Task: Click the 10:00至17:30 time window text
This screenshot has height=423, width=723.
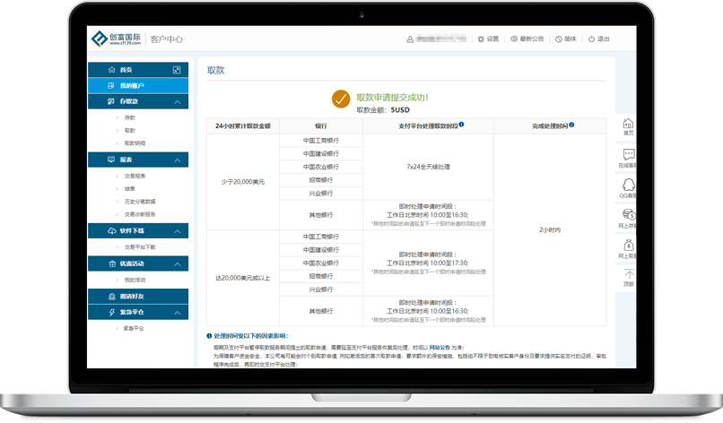Action: point(448,263)
